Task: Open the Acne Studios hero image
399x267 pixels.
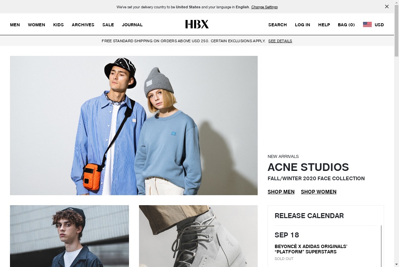Action: 134,125
